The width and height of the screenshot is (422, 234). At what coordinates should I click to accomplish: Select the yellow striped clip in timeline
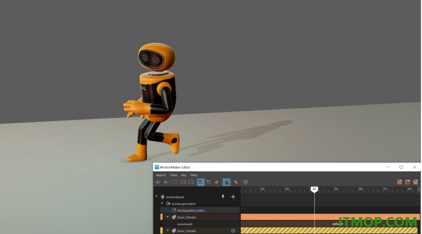pyautogui.click(x=329, y=230)
